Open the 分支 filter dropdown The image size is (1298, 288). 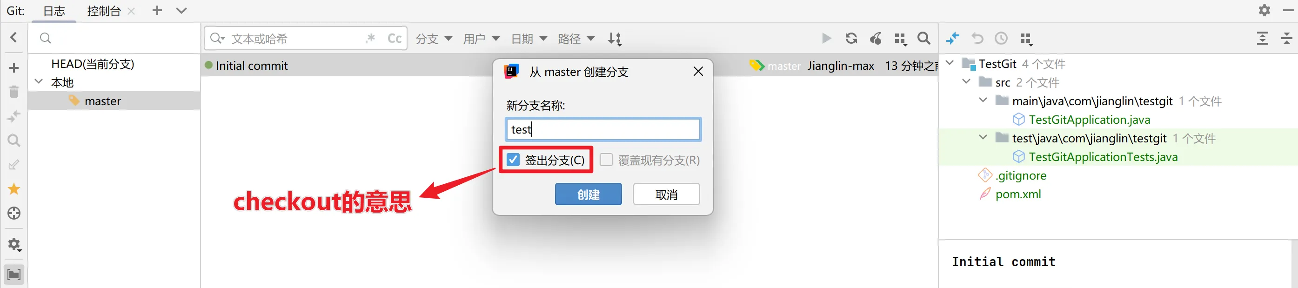tap(434, 39)
